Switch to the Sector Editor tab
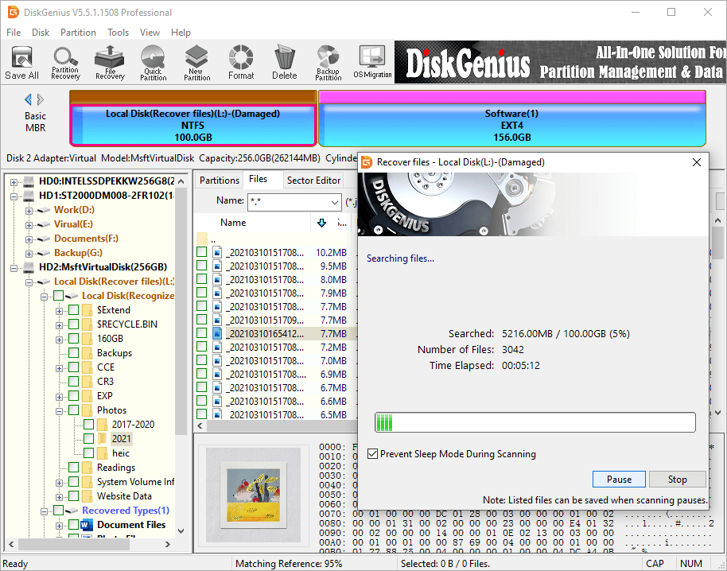The height and width of the screenshot is (571, 727). click(x=313, y=181)
